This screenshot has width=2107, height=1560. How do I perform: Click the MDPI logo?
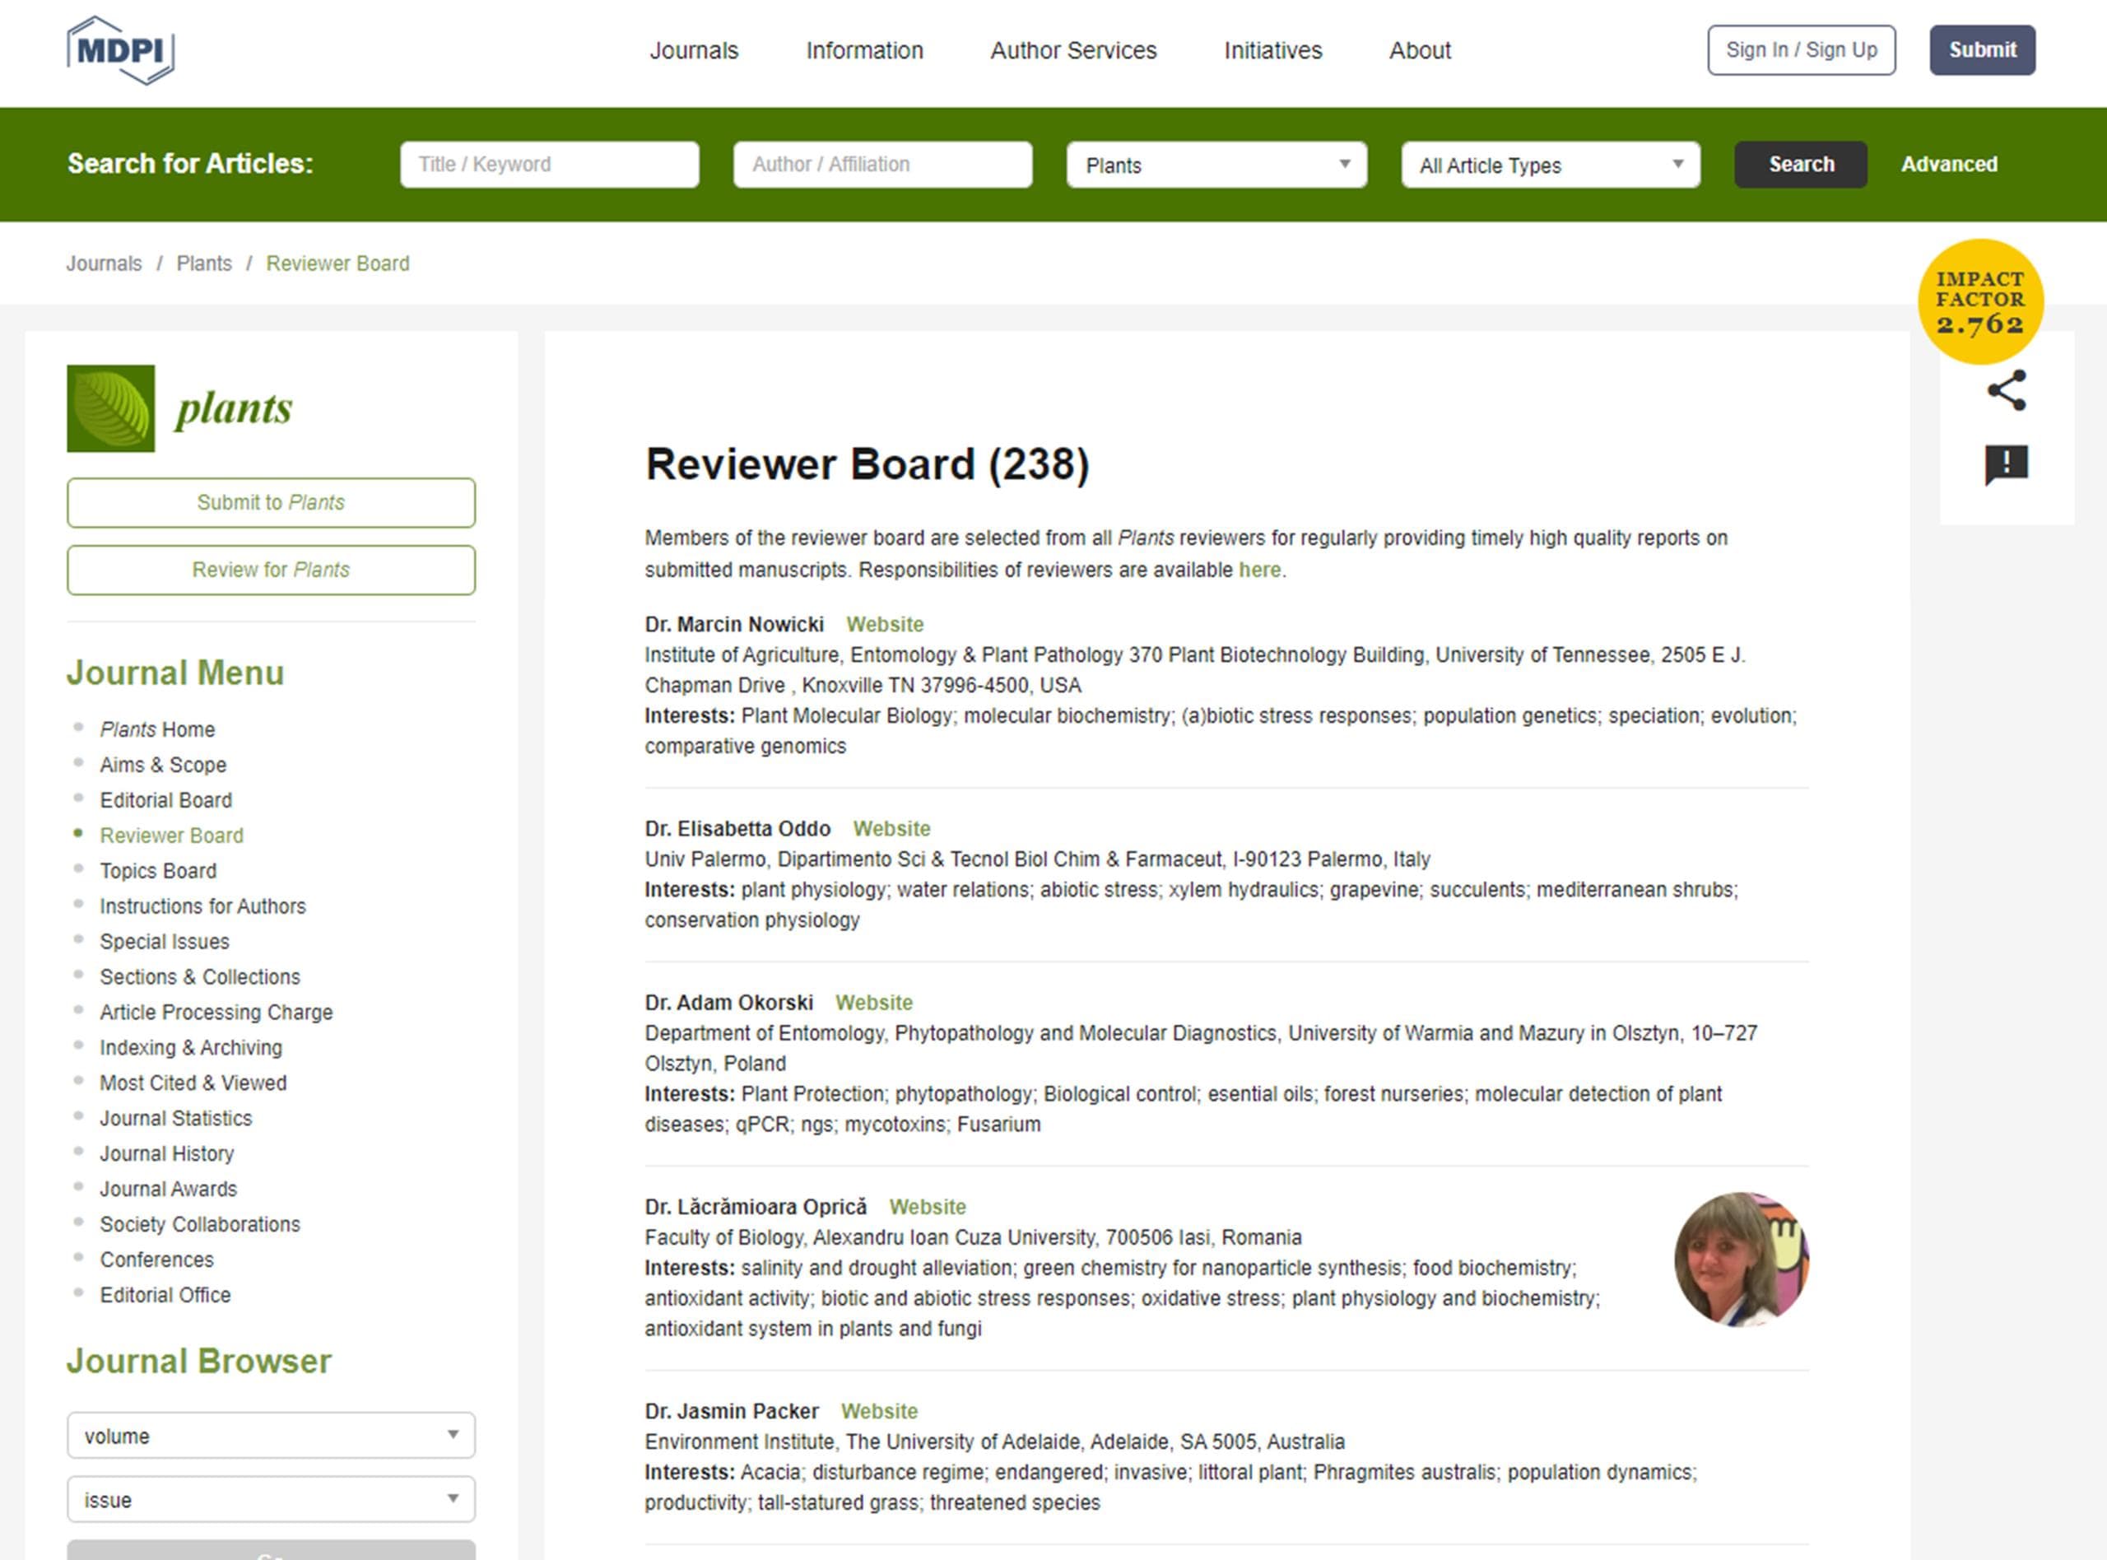tap(120, 50)
